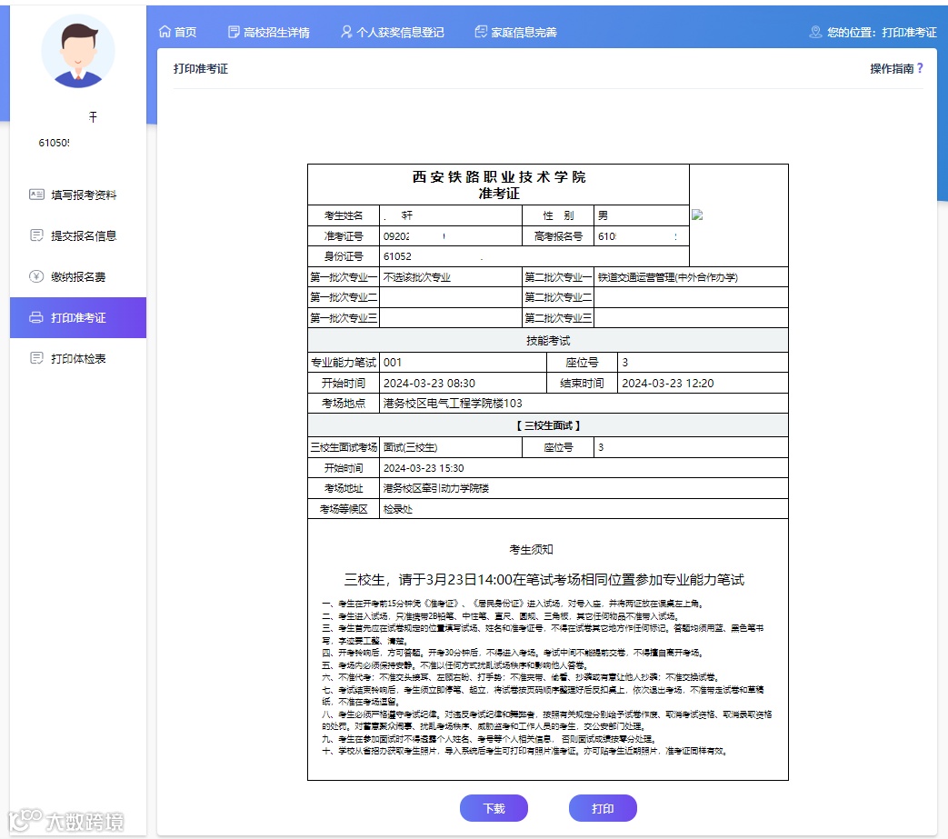Screen dimensions: 948x839
Task: Click 铁道交通运营管理(中外合作办学) cell
Action: [x=691, y=277]
